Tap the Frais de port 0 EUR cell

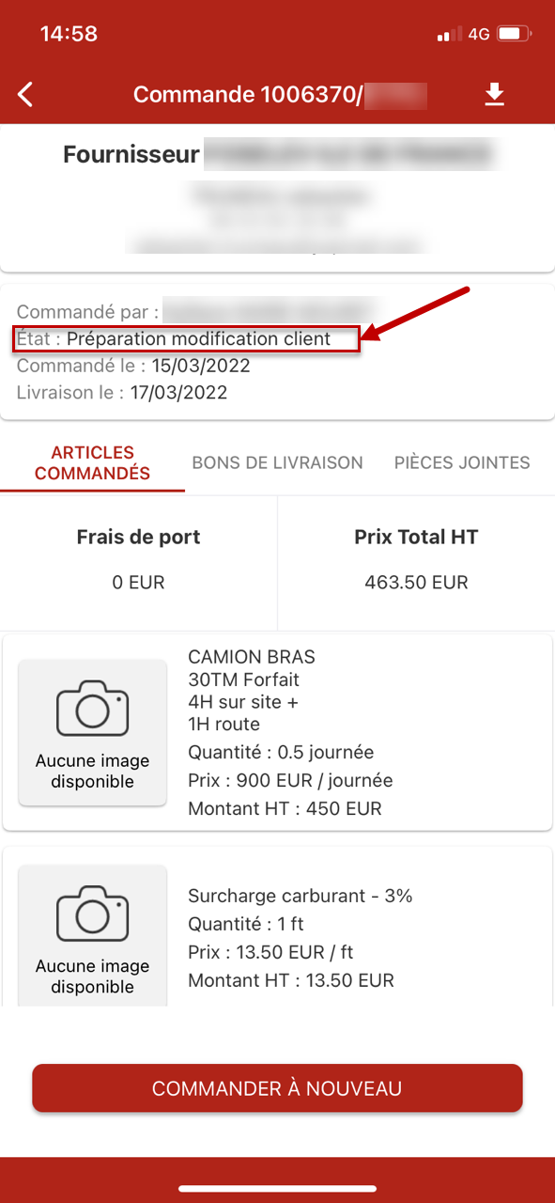(x=138, y=560)
